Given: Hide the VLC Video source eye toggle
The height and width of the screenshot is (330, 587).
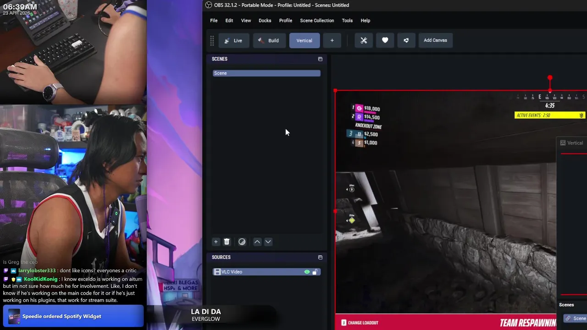Looking at the screenshot, I should click(x=307, y=272).
